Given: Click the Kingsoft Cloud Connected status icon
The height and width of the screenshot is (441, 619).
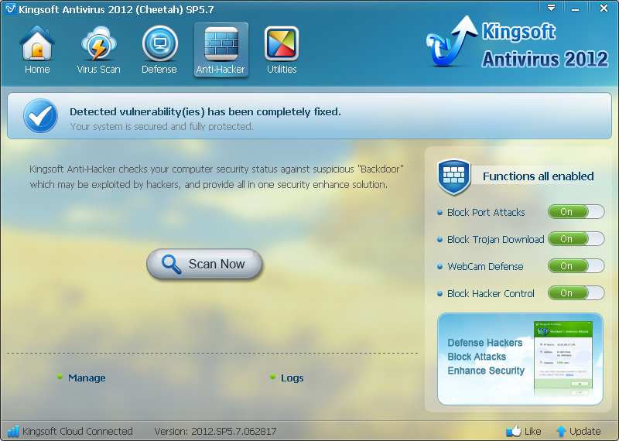Looking at the screenshot, I should 13,431.
